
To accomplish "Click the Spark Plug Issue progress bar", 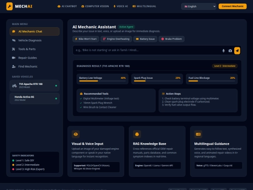I will point(157,81).
